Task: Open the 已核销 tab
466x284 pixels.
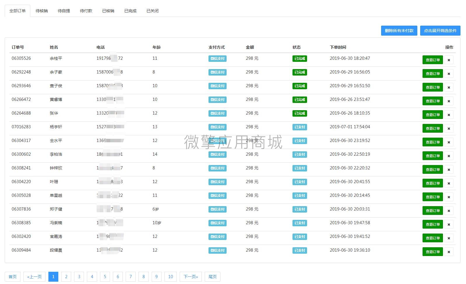Action: 108,11
